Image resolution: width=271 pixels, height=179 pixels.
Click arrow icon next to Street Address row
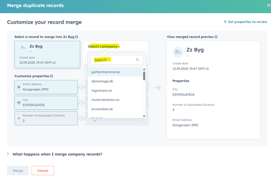coord(81,87)
